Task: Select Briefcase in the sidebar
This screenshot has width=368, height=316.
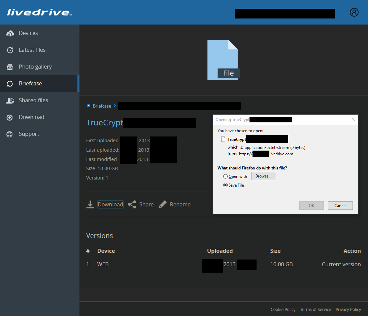Action: coord(40,83)
